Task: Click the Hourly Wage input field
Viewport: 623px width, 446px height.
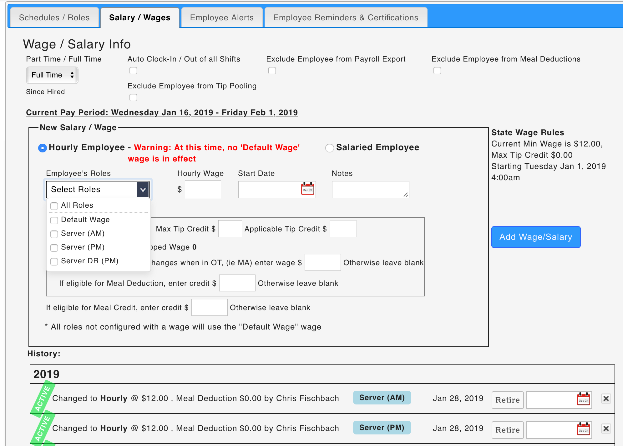Action: 203,190
